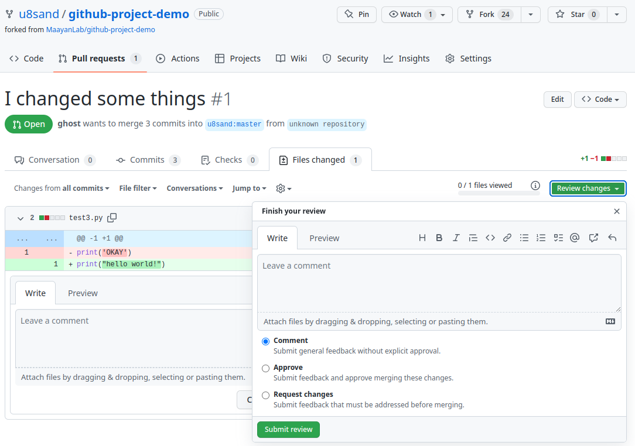
Task: Choose the Comment review option
Action: (x=266, y=341)
